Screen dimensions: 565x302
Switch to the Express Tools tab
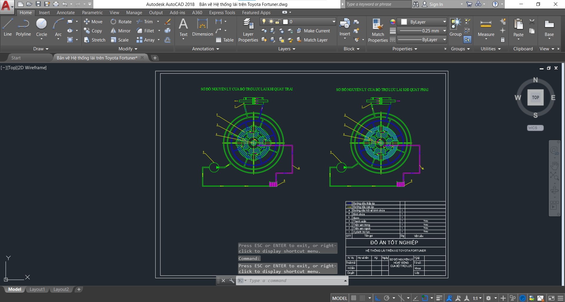point(222,12)
